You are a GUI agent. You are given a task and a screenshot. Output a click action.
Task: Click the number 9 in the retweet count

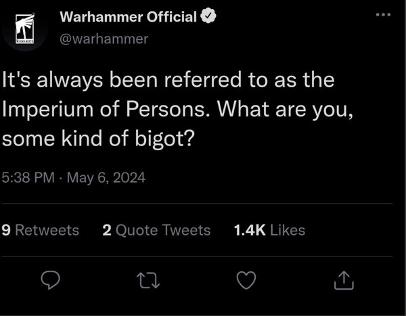coord(6,230)
